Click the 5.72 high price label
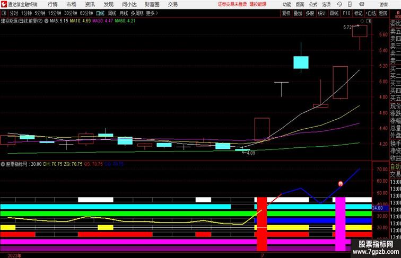 click(x=347, y=28)
